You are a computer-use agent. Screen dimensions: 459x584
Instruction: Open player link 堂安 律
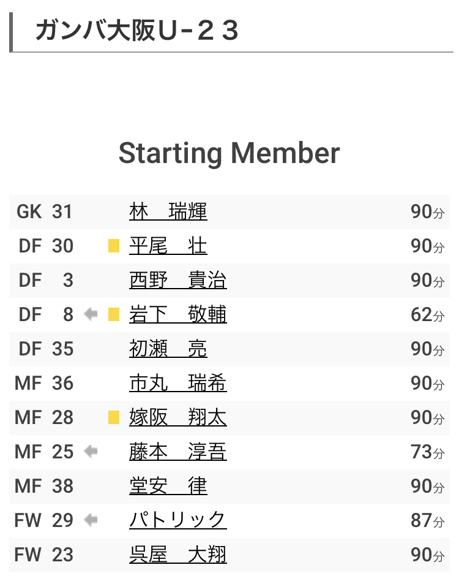168,486
